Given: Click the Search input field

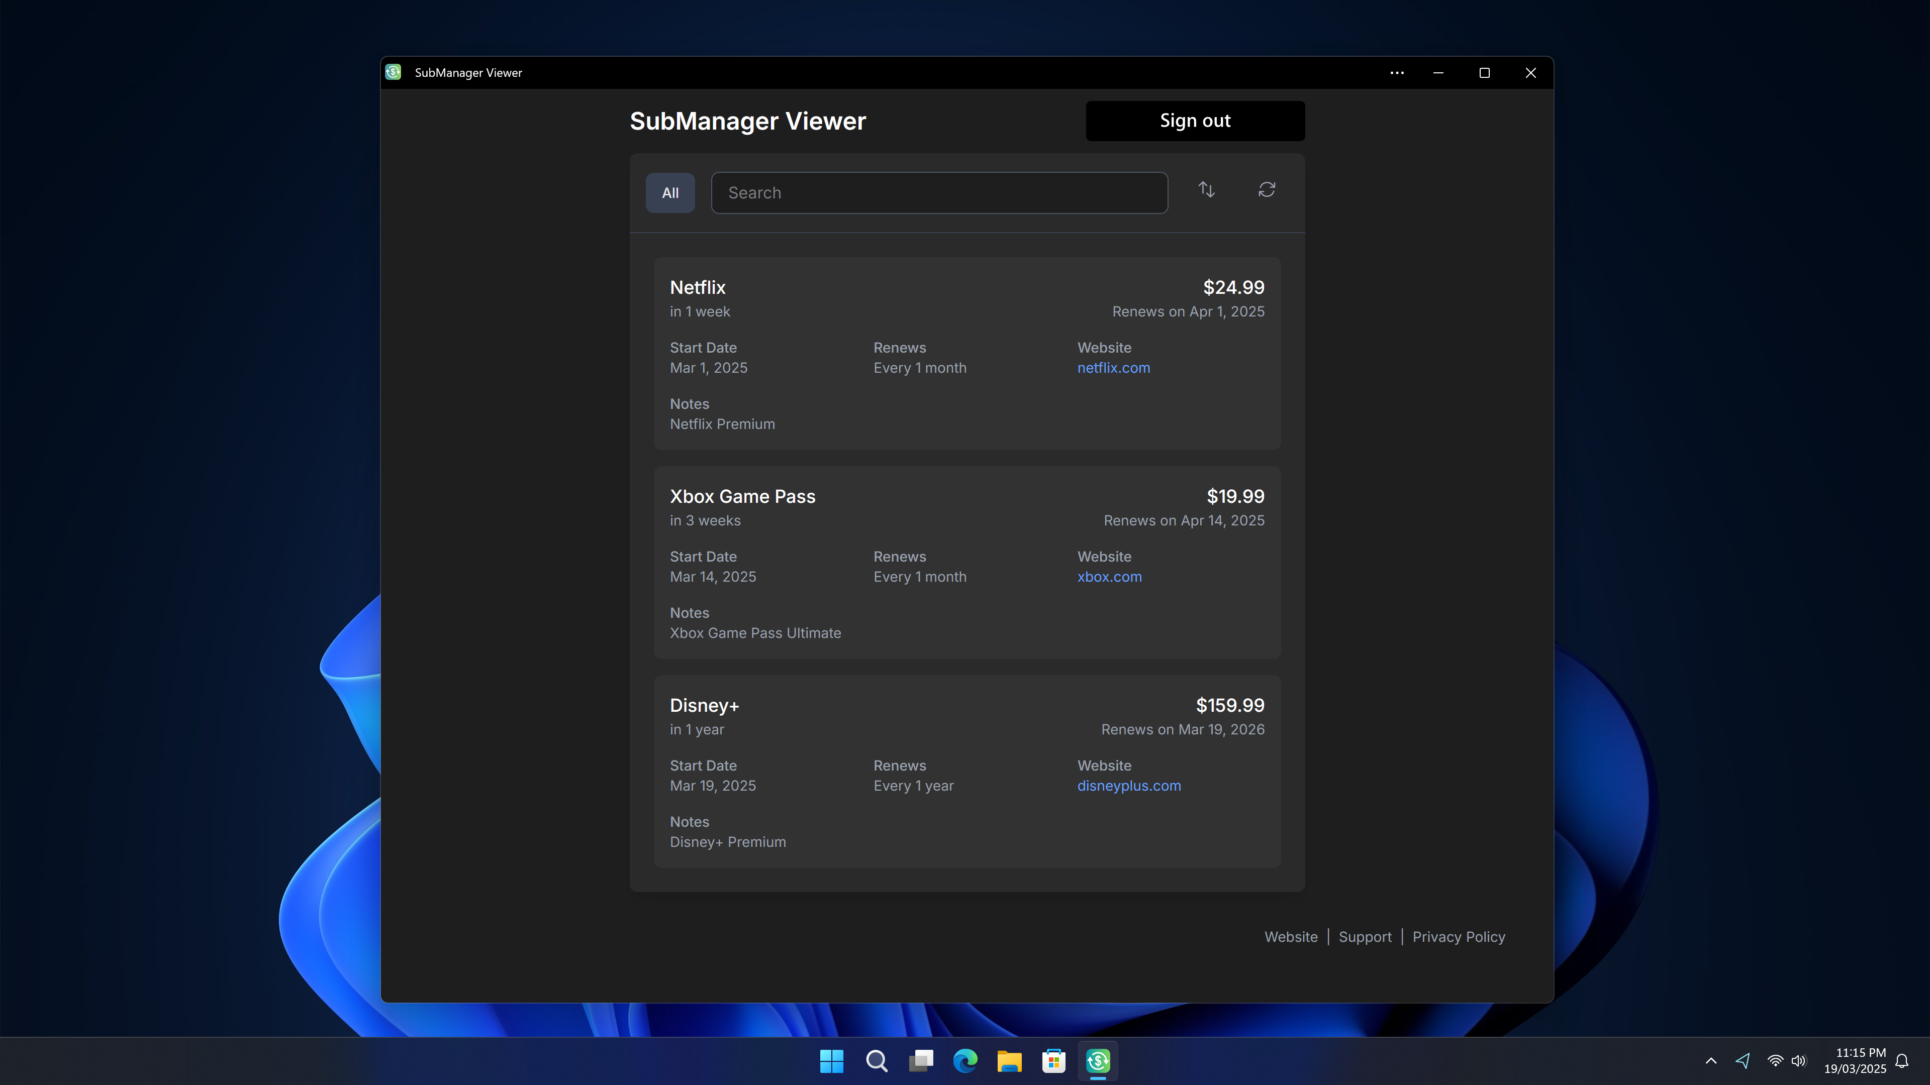Looking at the screenshot, I should click(x=939, y=193).
